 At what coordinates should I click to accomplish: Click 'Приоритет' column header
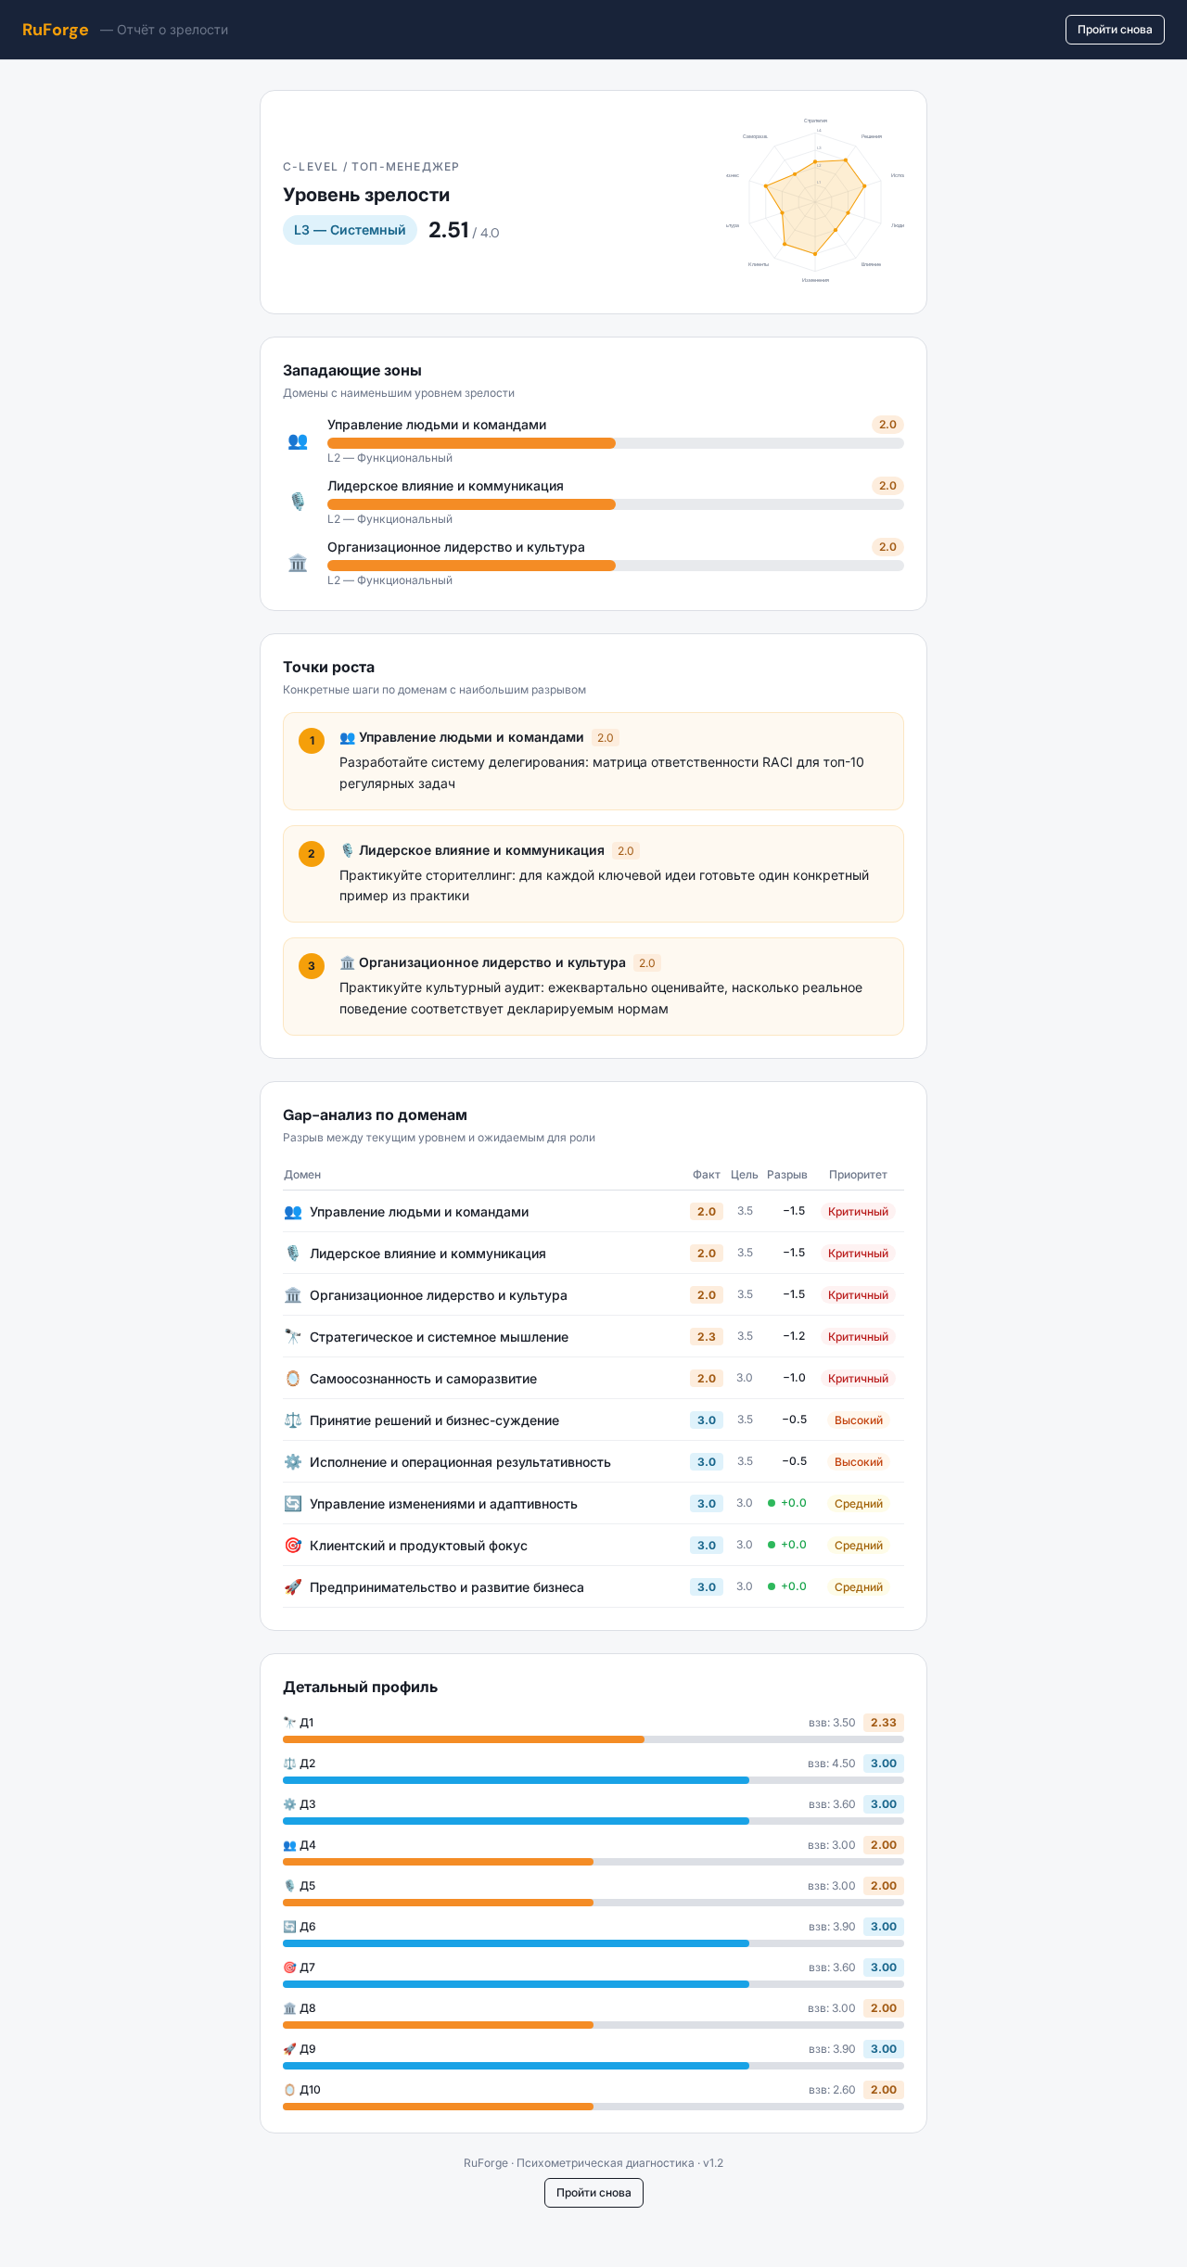click(x=858, y=1175)
